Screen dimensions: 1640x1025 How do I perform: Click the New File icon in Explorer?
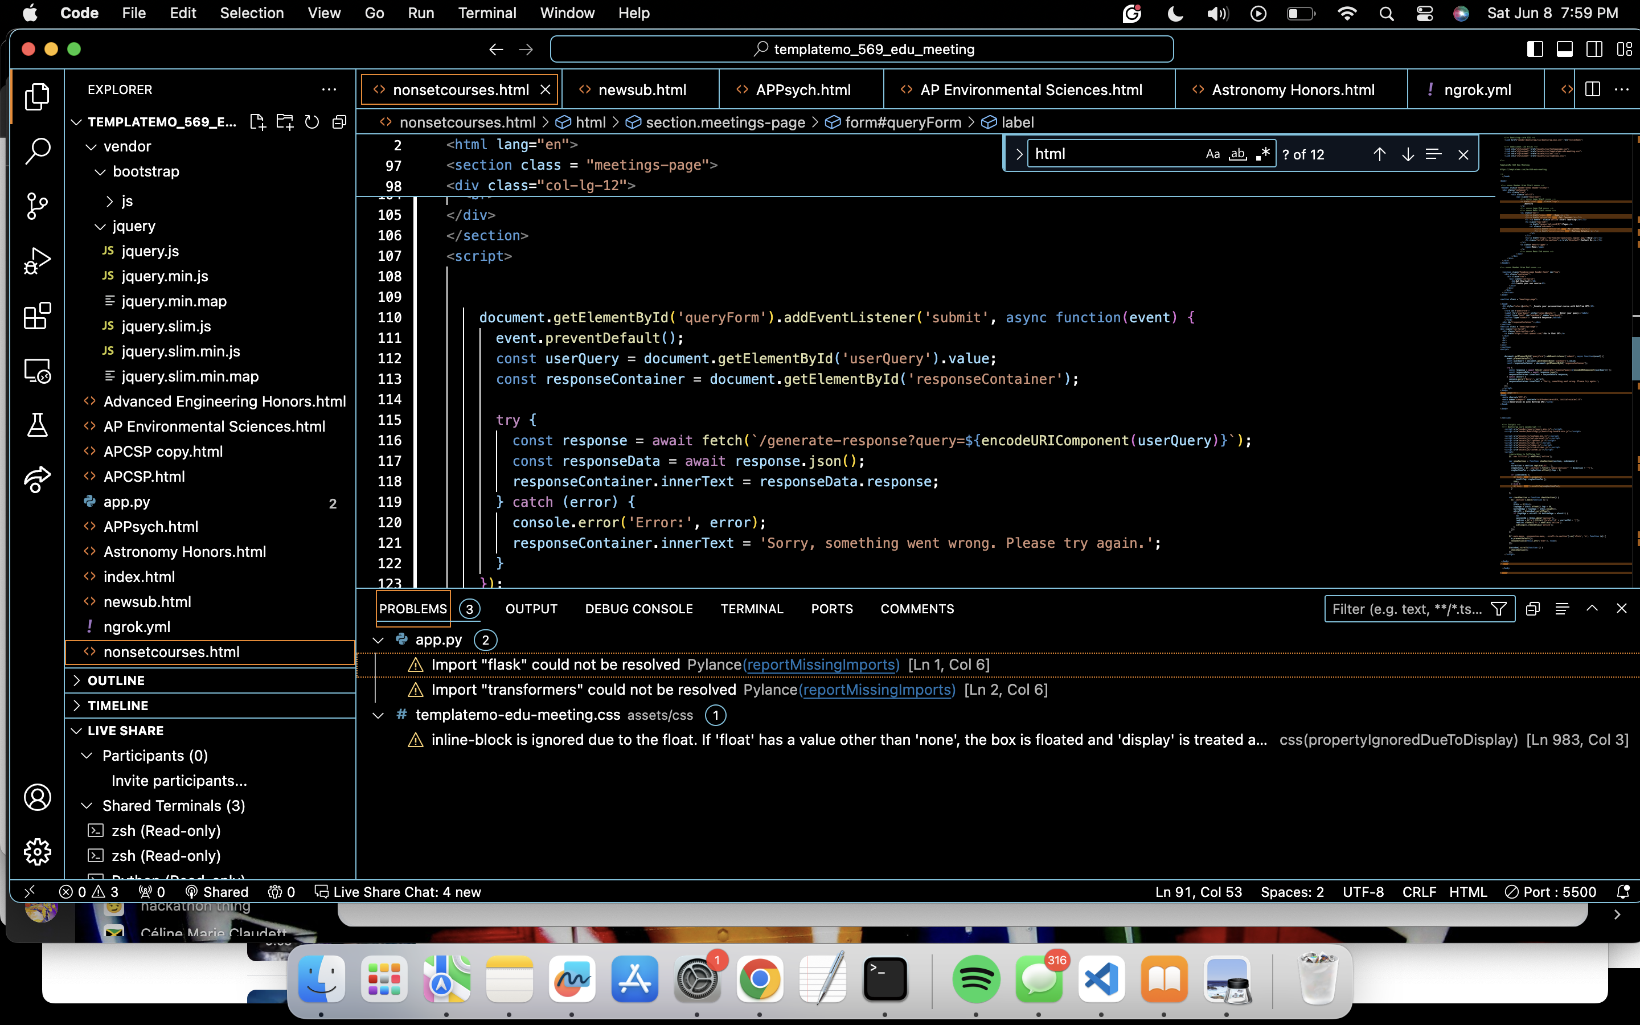point(257,122)
